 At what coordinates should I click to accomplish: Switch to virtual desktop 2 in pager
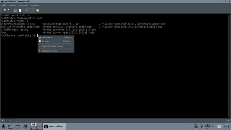click(39, 125)
